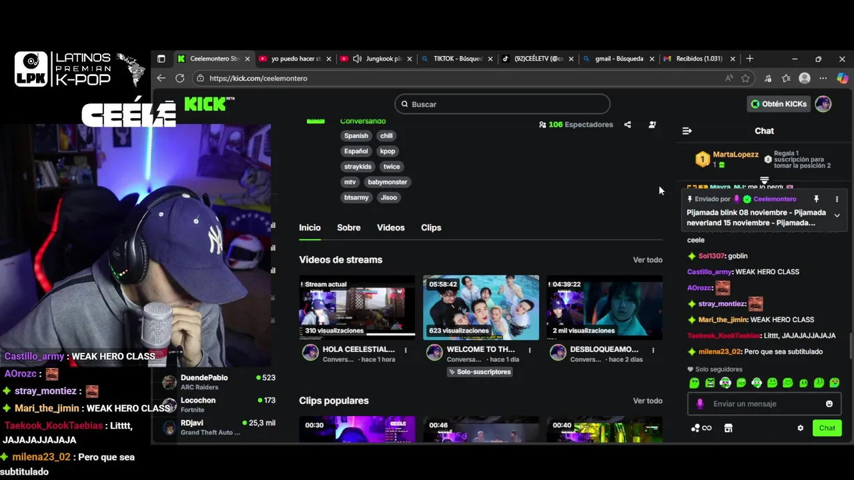Open the 04:39:22 video thumbnail

[x=604, y=307]
